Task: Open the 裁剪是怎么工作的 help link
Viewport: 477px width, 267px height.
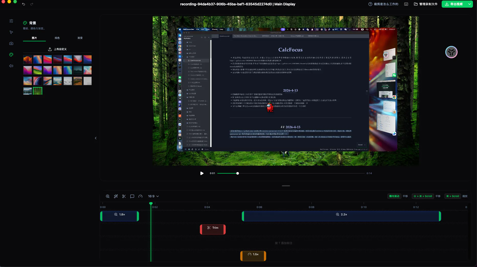Action: pyautogui.click(x=383, y=4)
